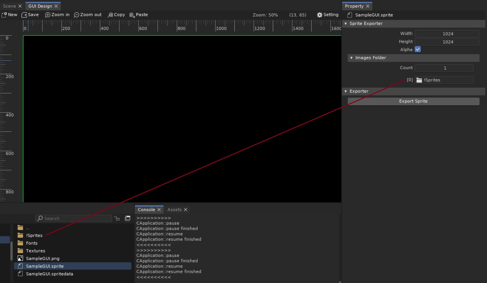
Task: Click the !Sprites folder field in Property
Action: [444, 80]
